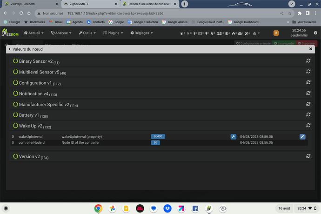Refresh the Binary Sensor v2 values
Viewport: 321px width, 214px height.
pos(308,61)
